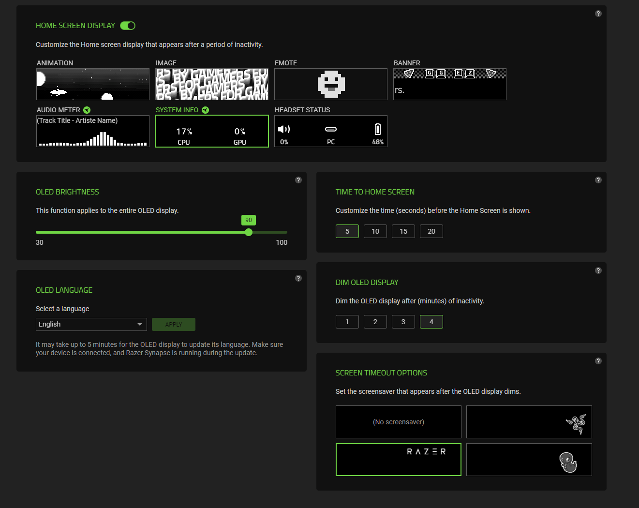
Task: Select the Emote smiley face display
Action: pos(331,84)
